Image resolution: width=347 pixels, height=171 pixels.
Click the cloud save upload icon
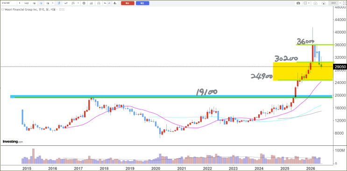(324, 3)
